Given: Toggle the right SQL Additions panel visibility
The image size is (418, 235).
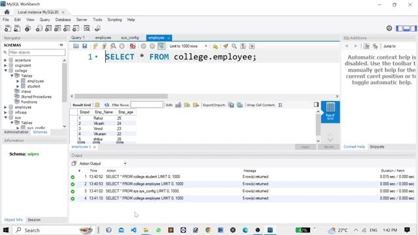Looking at the screenshot, I should click(x=413, y=28).
